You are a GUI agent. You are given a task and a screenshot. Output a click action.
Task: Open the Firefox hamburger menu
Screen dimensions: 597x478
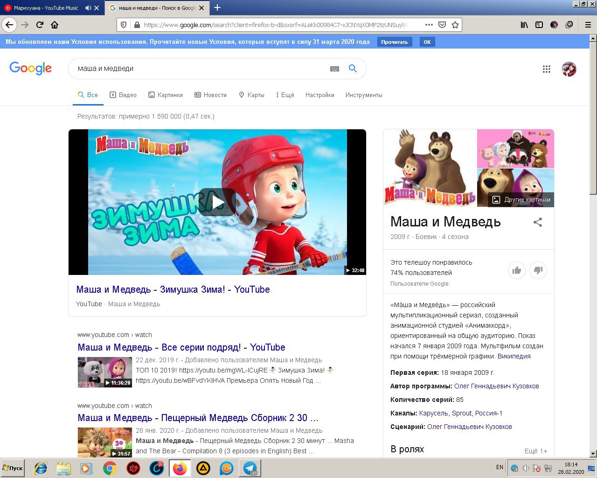[x=588, y=25]
